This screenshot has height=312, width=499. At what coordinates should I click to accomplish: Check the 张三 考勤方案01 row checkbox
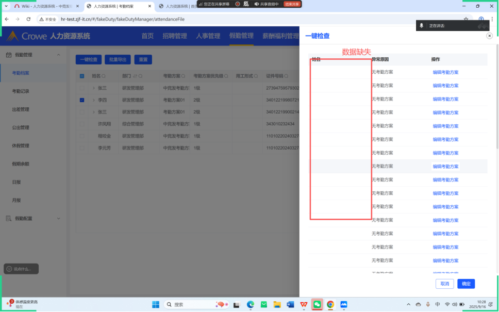(x=82, y=112)
